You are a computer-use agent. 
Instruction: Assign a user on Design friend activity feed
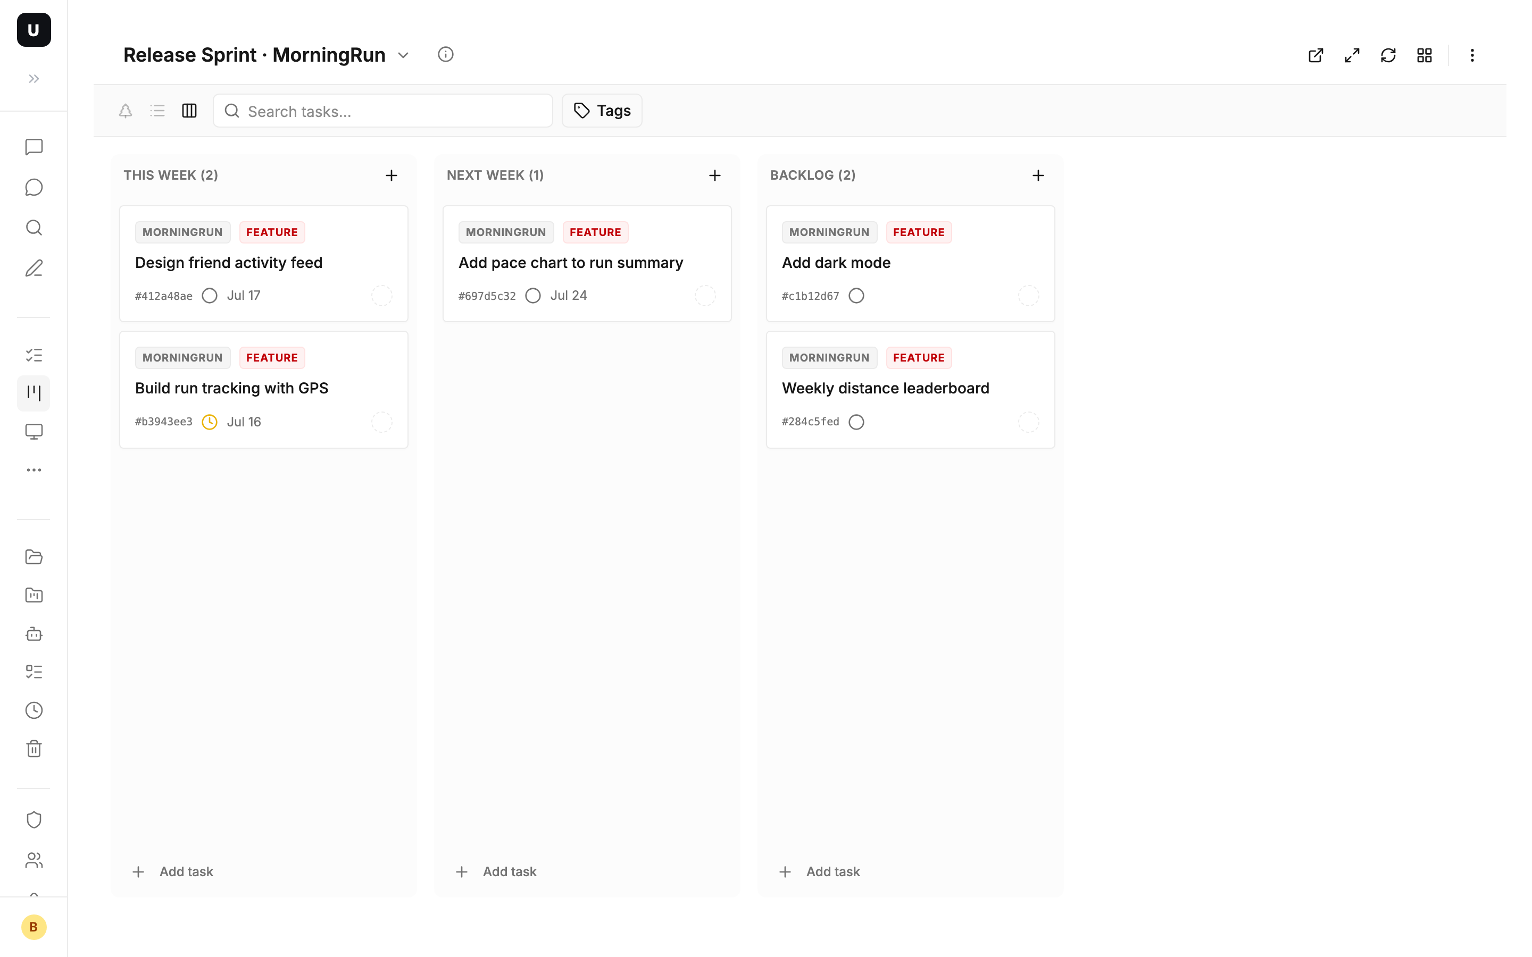pyautogui.click(x=382, y=296)
